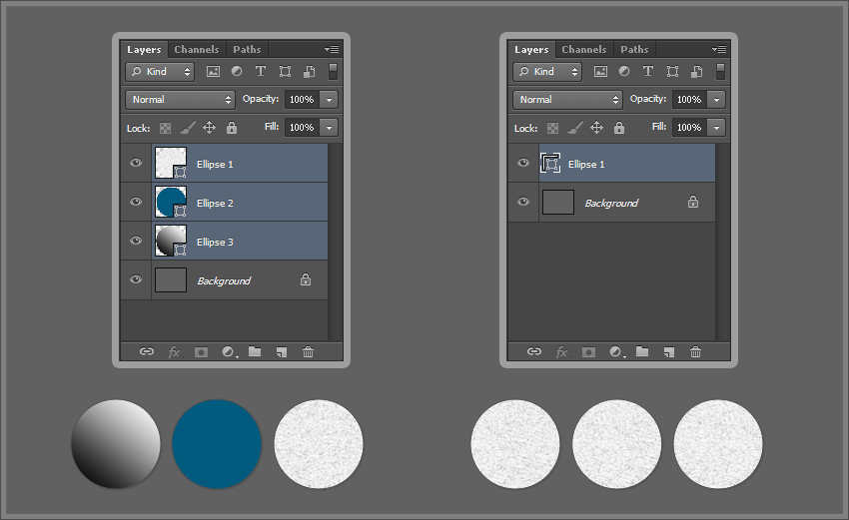Click Opacity value field in left panel
Image resolution: width=849 pixels, height=520 pixels.
302,100
